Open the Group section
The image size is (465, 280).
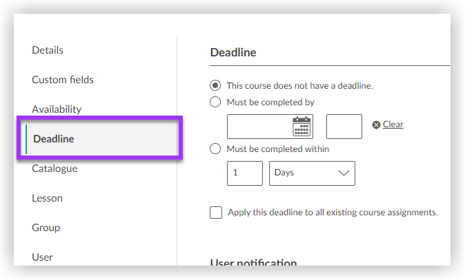pyautogui.click(x=46, y=228)
